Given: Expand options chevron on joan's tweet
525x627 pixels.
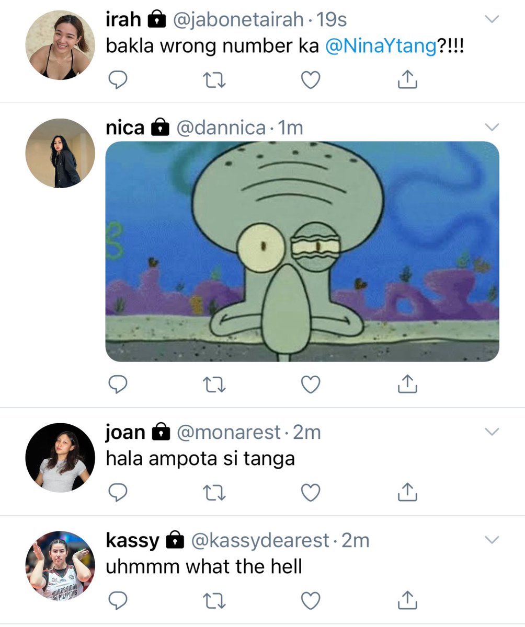Looking at the screenshot, I should (493, 432).
